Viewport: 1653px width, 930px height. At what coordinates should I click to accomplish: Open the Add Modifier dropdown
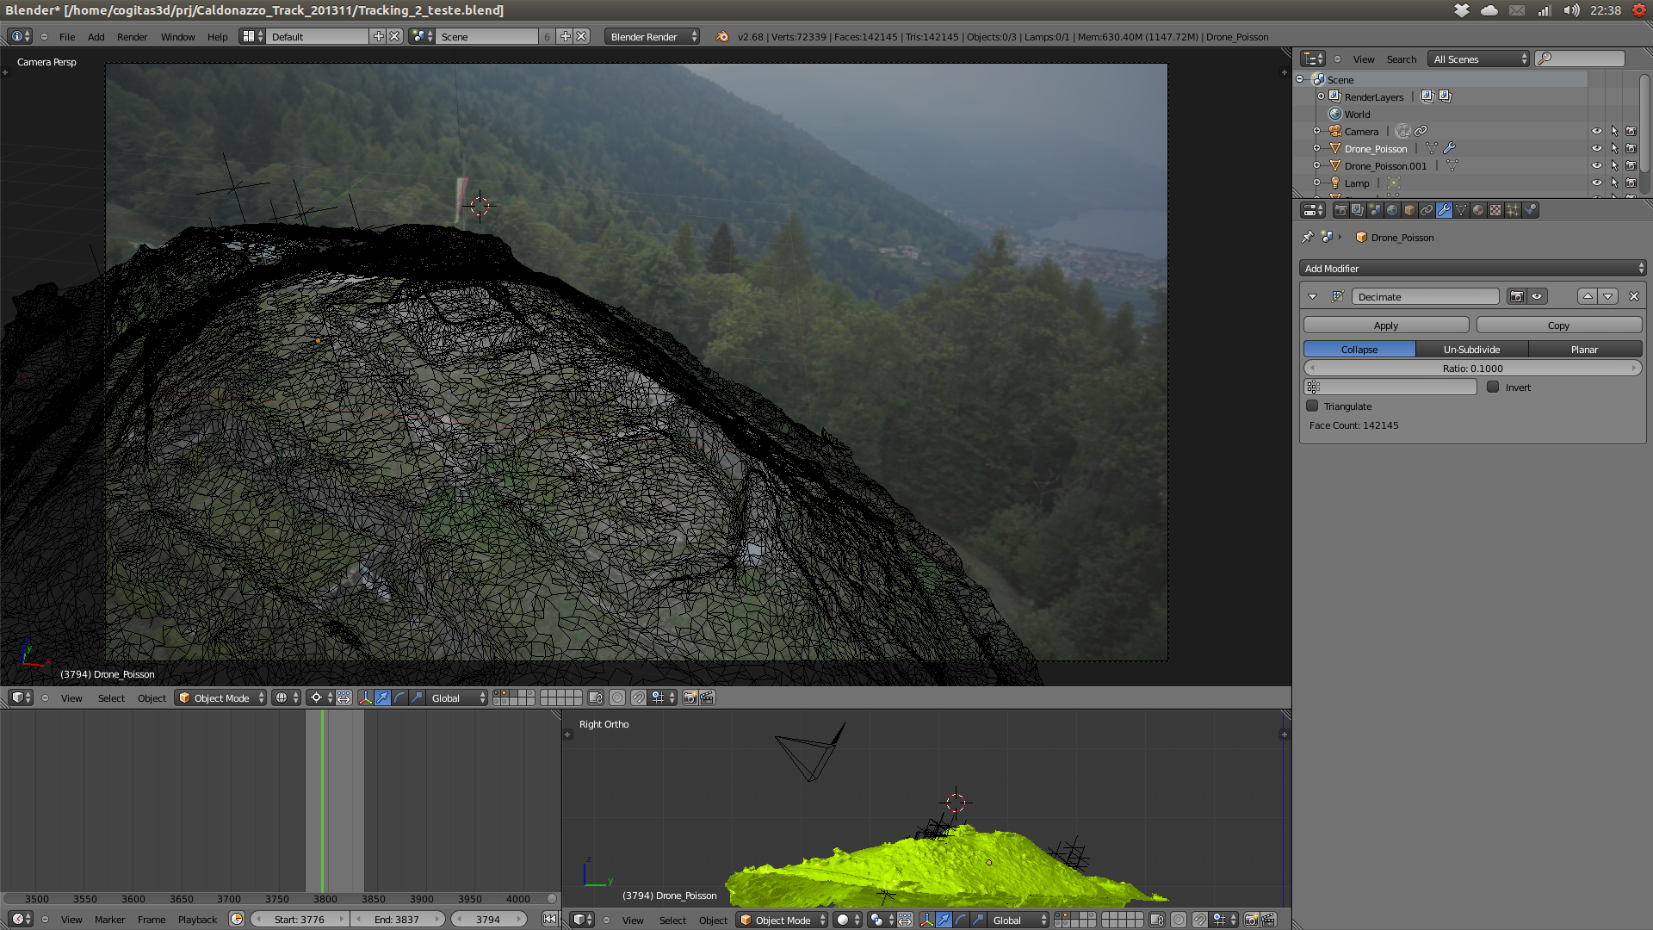[x=1472, y=269]
